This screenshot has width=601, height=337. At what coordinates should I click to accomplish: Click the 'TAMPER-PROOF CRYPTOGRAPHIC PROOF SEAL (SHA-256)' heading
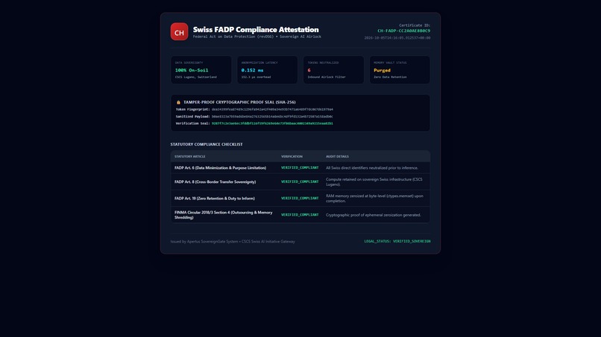pos(239,102)
